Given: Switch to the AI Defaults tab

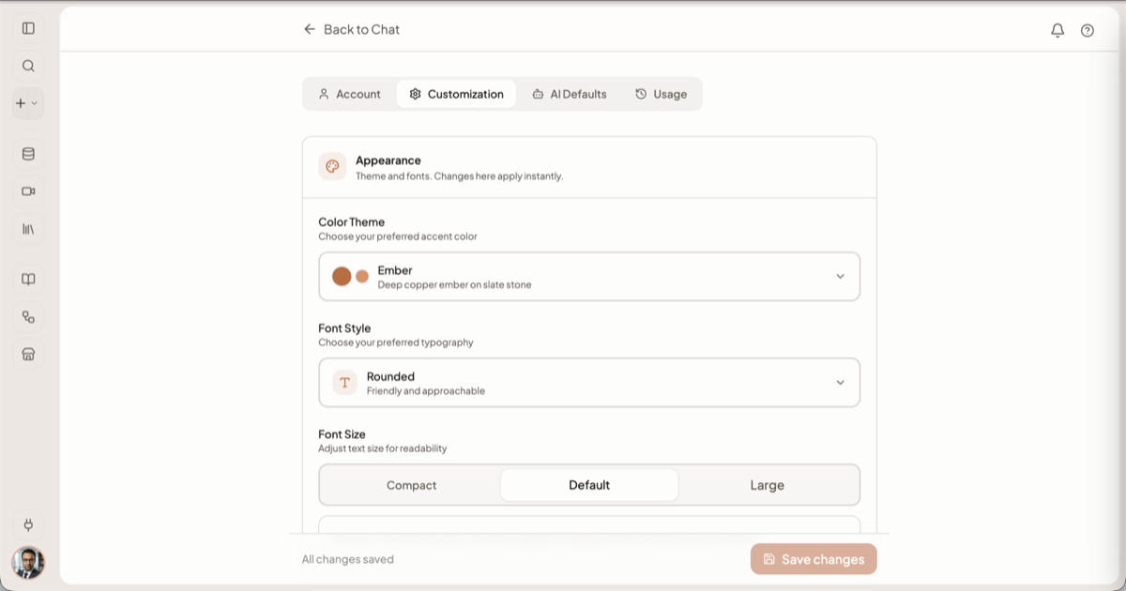Looking at the screenshot, I should point(570,94).
